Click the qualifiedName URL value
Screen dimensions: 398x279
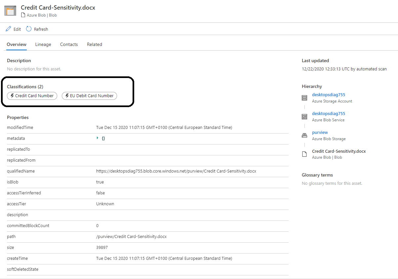tap(176, 171)
